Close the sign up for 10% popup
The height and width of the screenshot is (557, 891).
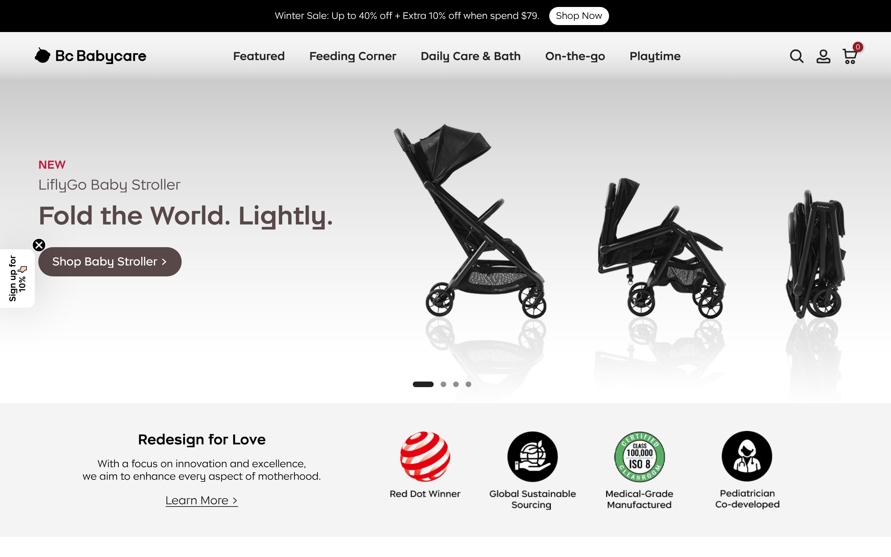point(39,245)
